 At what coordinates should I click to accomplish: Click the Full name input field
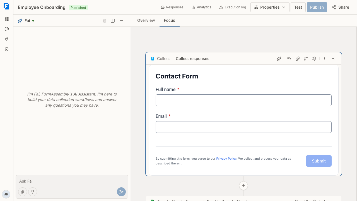pos(243,100)
